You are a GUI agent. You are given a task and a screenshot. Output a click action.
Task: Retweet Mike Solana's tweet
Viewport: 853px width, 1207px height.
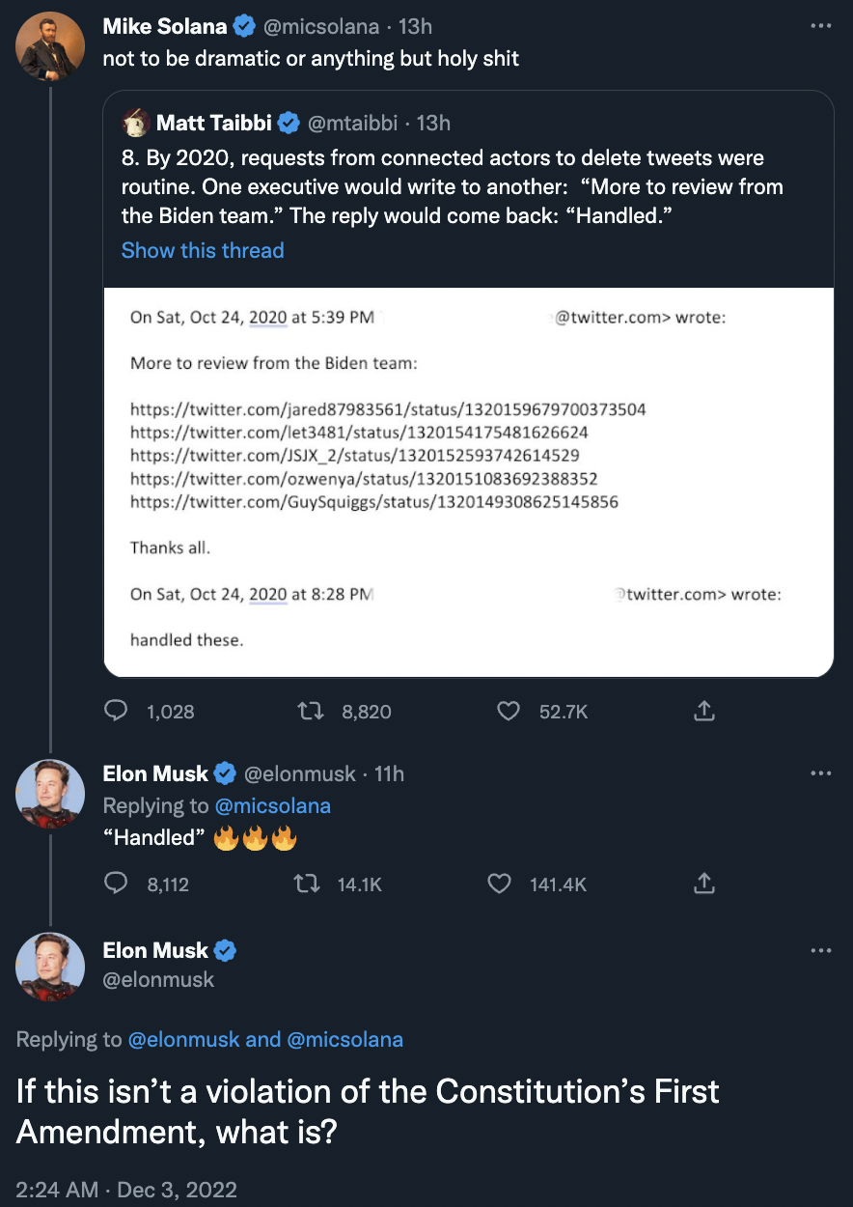[x=314, y=712]
